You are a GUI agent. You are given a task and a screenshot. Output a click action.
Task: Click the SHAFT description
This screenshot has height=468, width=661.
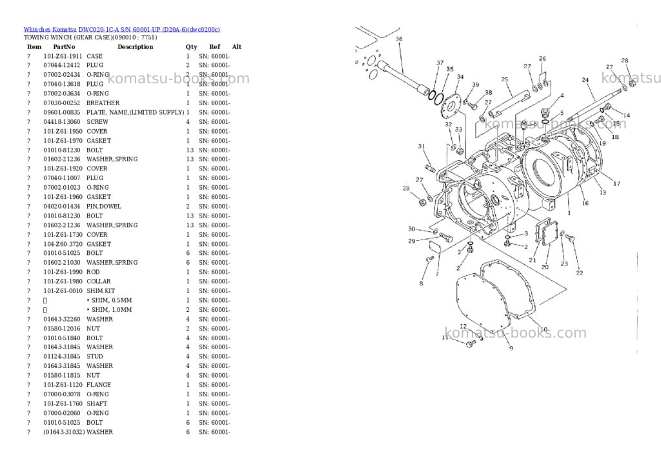97,404
